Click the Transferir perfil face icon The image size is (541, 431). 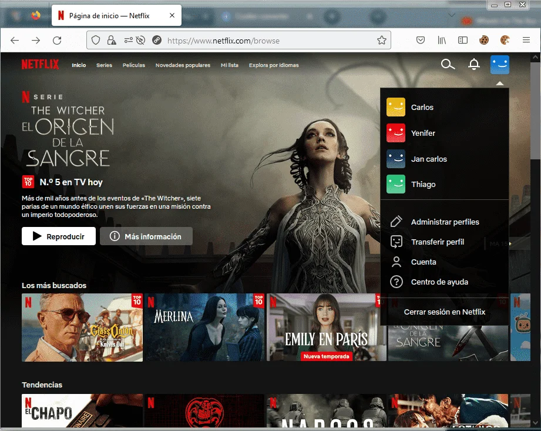[396, 242]
